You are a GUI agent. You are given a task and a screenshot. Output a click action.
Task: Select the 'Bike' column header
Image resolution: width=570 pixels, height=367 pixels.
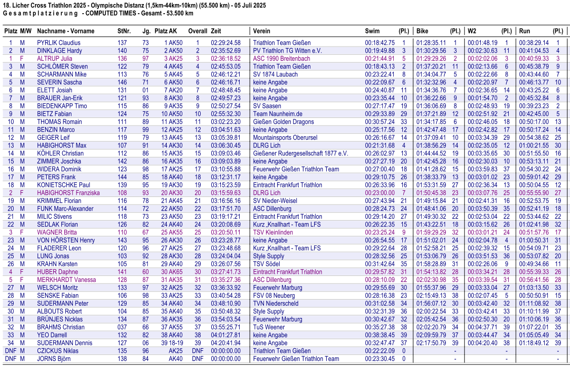click(x=423, y=31)
